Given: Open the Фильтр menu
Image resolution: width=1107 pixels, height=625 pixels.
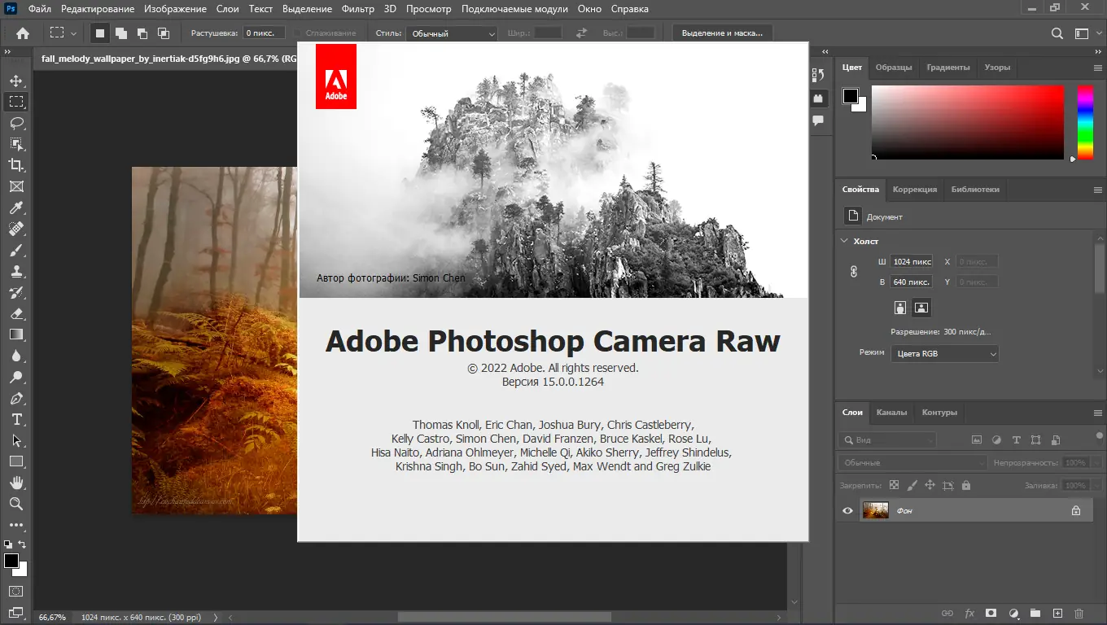Looking at the screenshot, I should (x=358, y=9).
